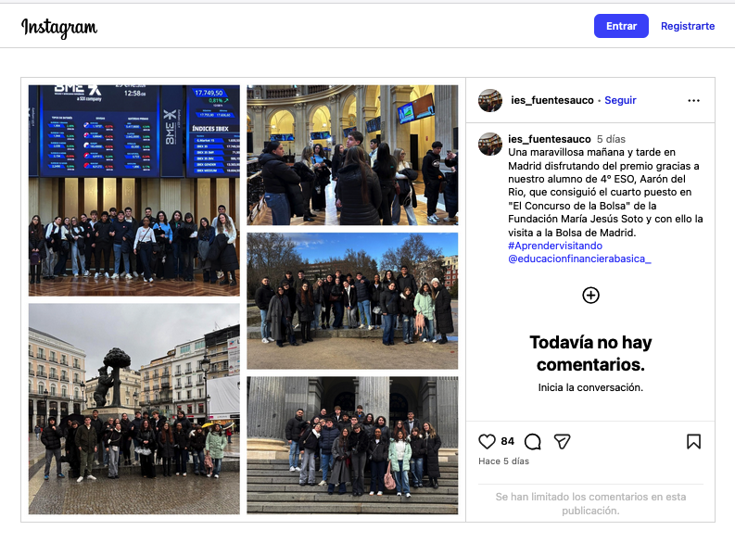Click the Instagram logo
Viewport: 735px width, 543px height.
[59, 28]
